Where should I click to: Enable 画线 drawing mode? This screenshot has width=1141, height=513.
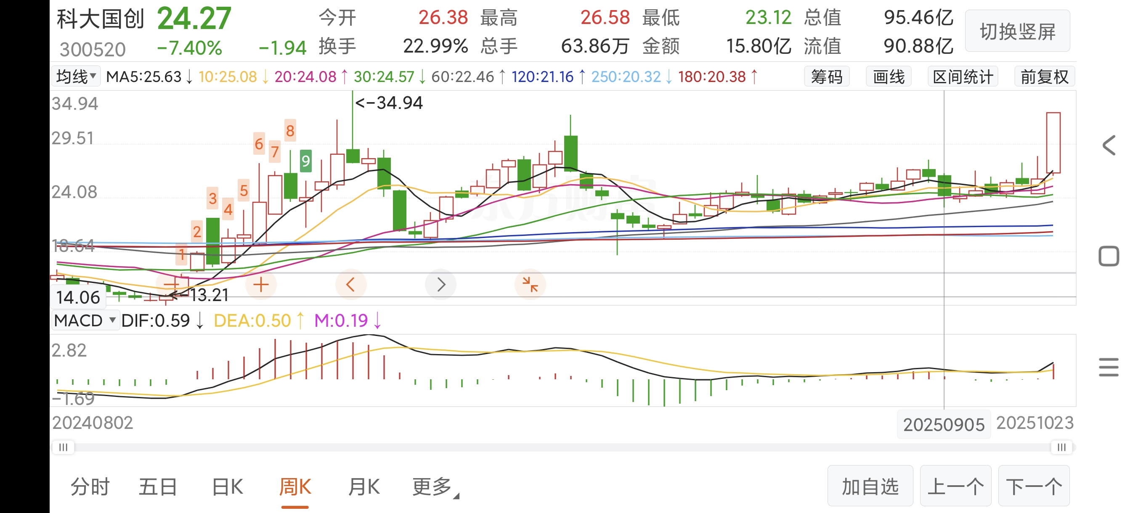(889, 77)
